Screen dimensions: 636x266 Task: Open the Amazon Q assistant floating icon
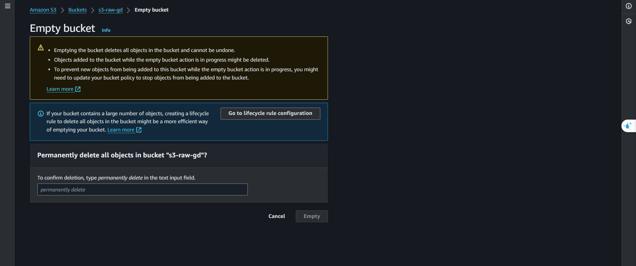628,126
